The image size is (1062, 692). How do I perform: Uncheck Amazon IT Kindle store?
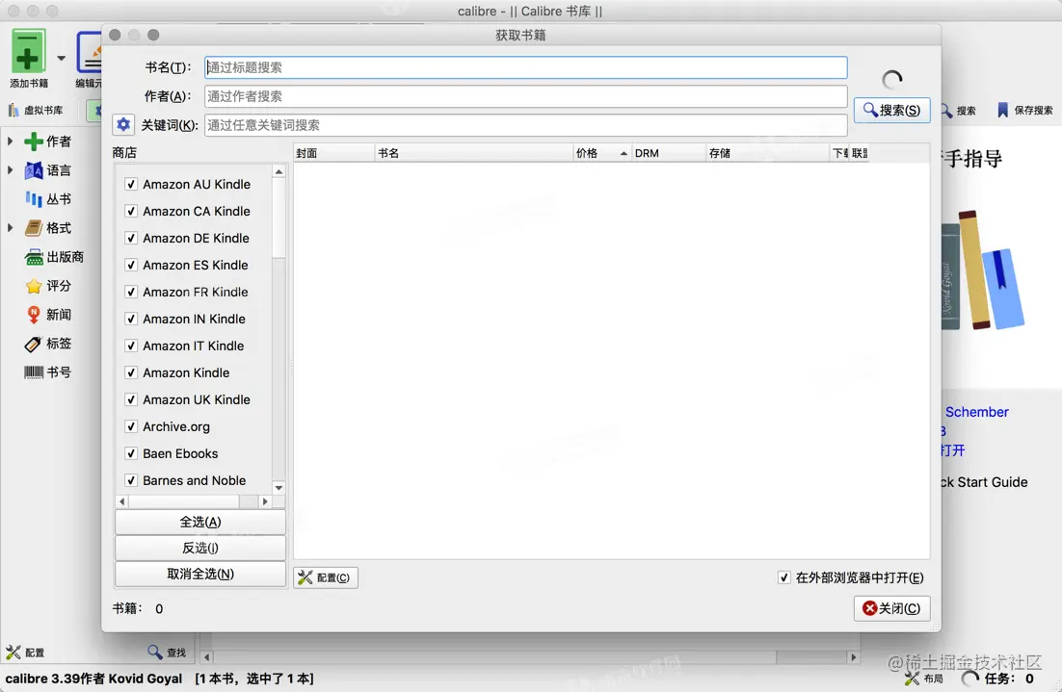(x=131, y=346)
